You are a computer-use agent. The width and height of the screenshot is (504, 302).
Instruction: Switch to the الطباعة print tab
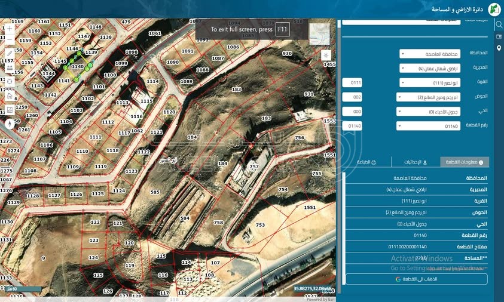pos(366,162)
